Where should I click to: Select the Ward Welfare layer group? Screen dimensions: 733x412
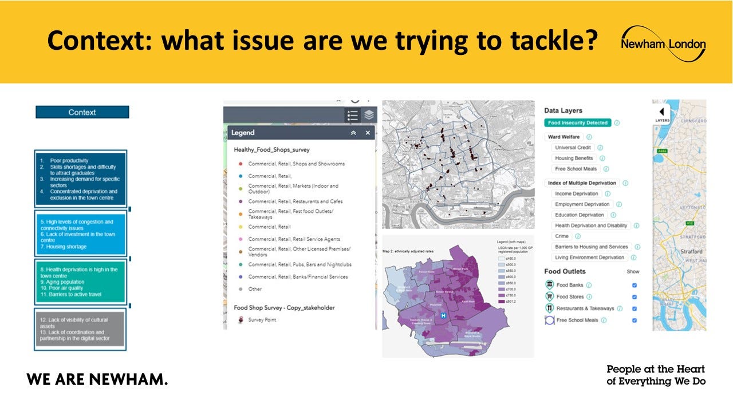(x=564, y=137)
